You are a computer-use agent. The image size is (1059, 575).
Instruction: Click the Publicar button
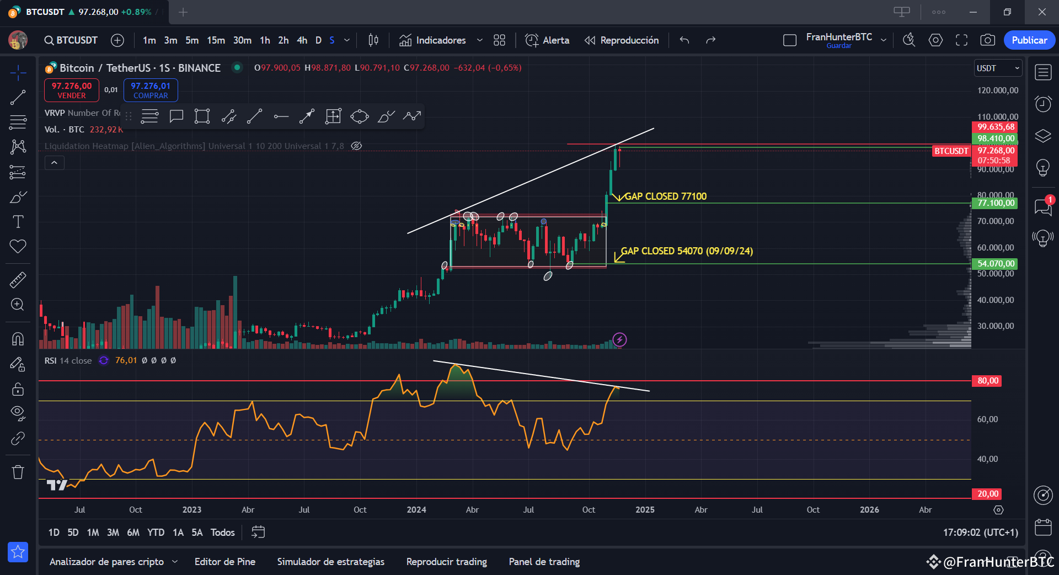coord(1029,40)
